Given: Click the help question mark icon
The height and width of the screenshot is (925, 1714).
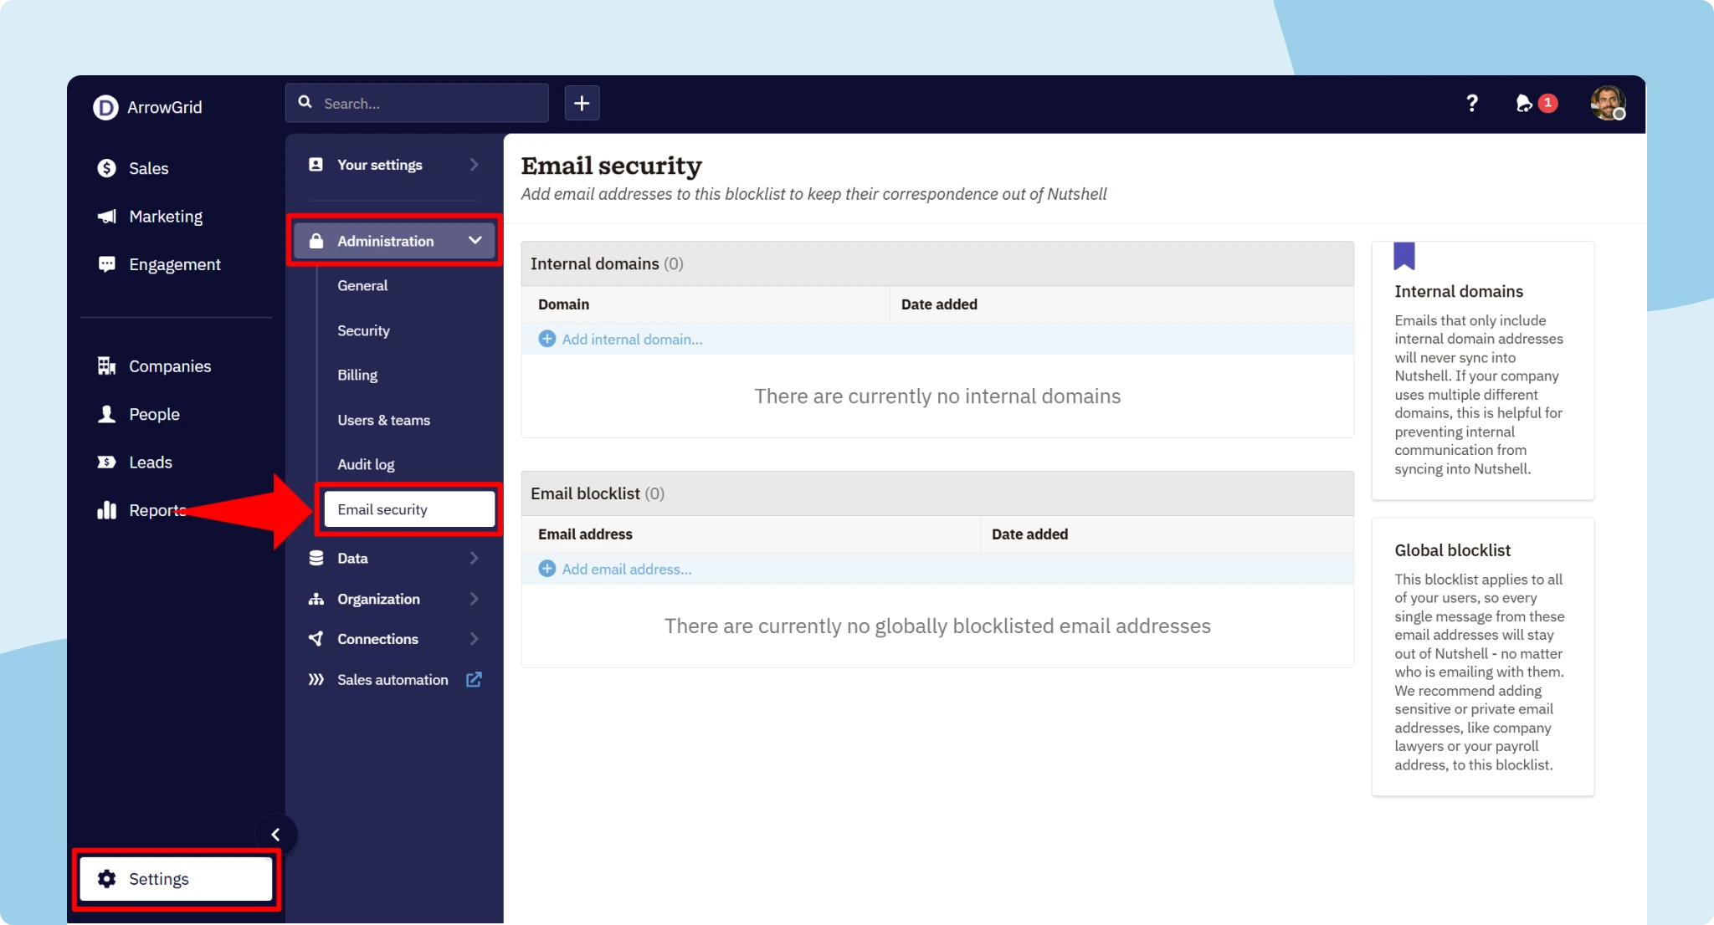Looking at the screenshot, I should [1472, 103].
